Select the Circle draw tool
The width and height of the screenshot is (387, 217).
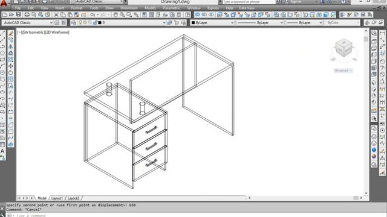pos(2,72)
